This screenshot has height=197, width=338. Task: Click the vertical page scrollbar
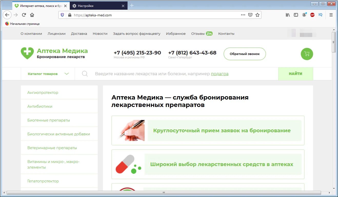tap(334, 42)
